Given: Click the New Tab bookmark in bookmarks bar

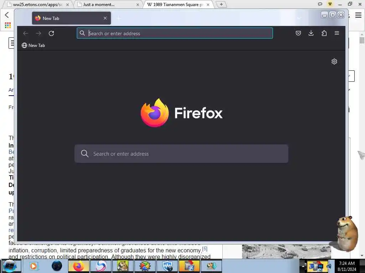Looking at the screenshot, I should click(33, 45).
